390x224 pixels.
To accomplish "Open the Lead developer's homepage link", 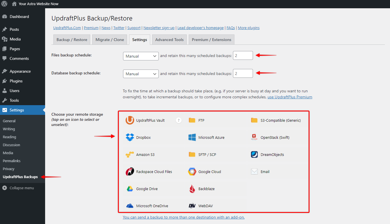I will 200,28.
